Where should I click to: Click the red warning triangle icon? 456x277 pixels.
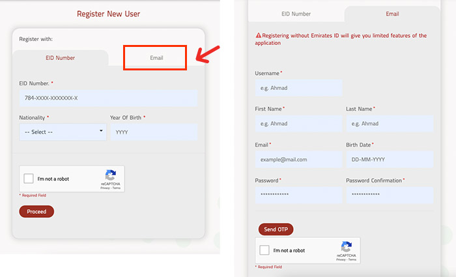258,35
